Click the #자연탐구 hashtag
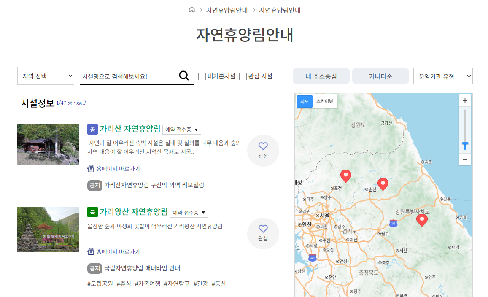488x297 pixels. point(177,283)
